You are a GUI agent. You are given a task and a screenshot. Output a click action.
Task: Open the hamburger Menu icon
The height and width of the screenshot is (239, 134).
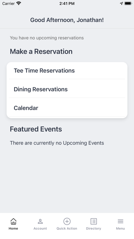(x=120, y=221)
